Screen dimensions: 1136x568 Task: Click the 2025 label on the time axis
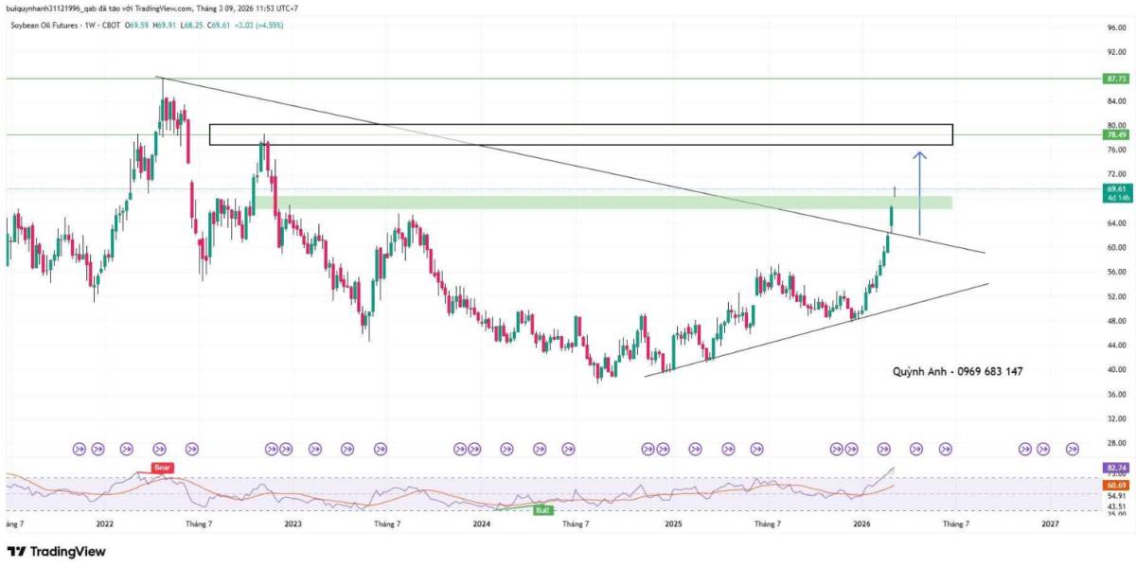pyautogui.click(x=673, y=523)
